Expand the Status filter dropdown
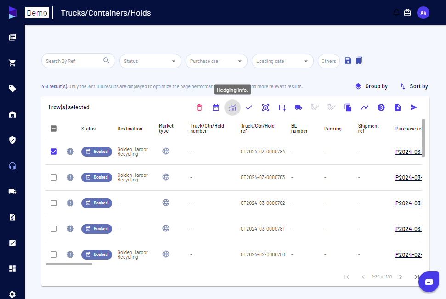 pyautogui.click(x=150, y=61)
